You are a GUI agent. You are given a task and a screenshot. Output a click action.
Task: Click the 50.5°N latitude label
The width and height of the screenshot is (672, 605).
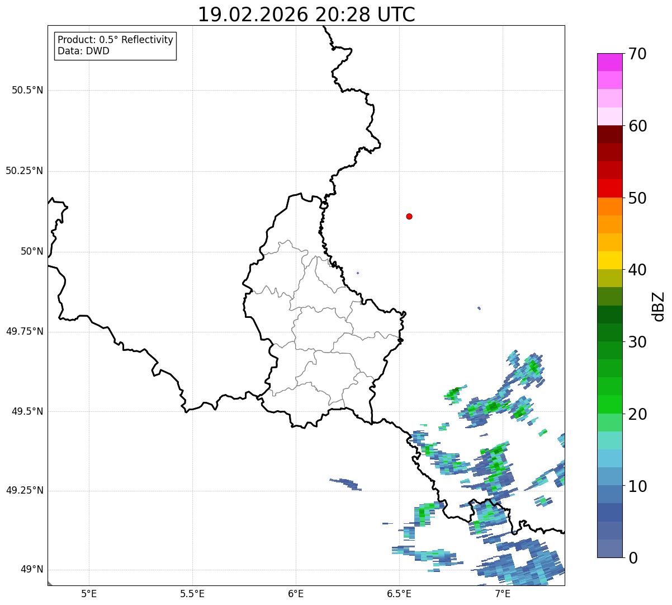point(27,90)
